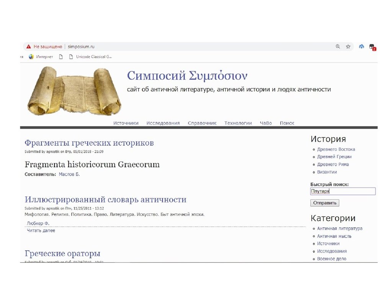Click the 'Не защищено' security warning icon
Viewport: 392px width, 294px height.
[29, 47]
